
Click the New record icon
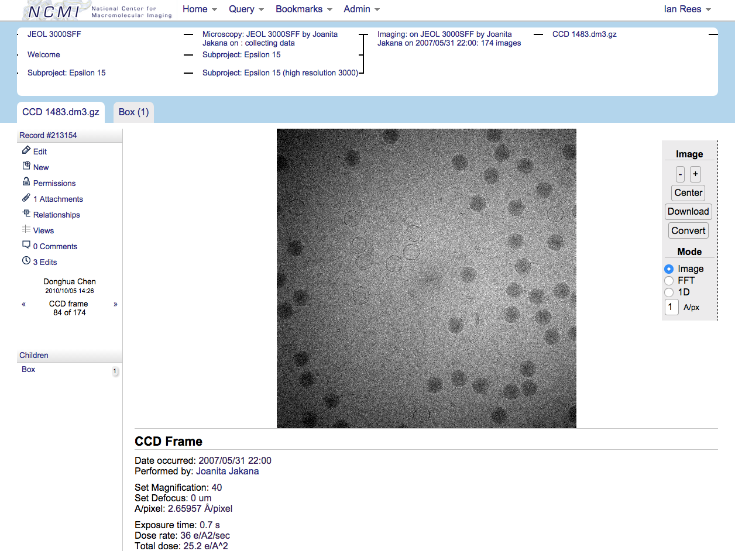(x=26, y=166)
